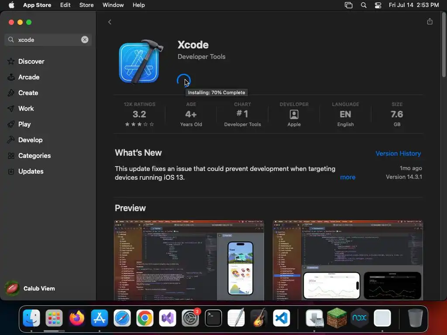Screen dimensions: 447x335
Task: Open Terminal from the Dock
Action: click(x=213, y=318)
